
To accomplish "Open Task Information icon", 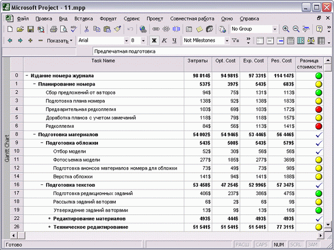I will [189, 29].
